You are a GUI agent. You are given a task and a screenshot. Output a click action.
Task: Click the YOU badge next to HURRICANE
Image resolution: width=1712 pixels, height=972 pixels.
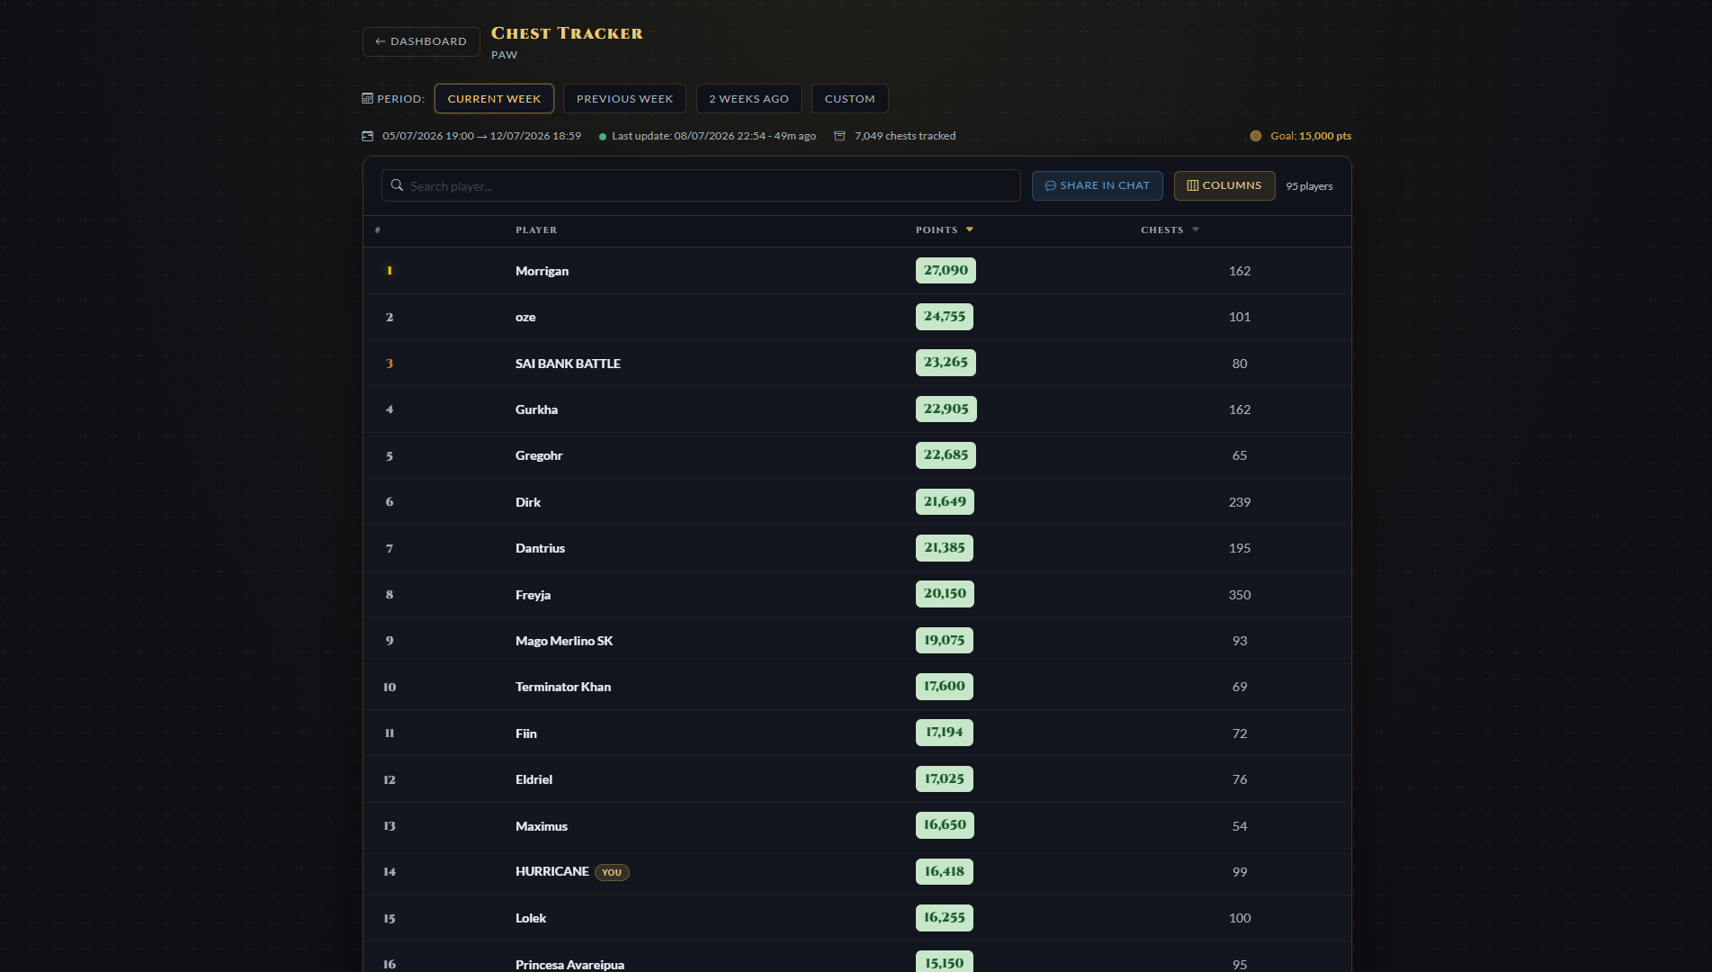(x=612, y=872)
